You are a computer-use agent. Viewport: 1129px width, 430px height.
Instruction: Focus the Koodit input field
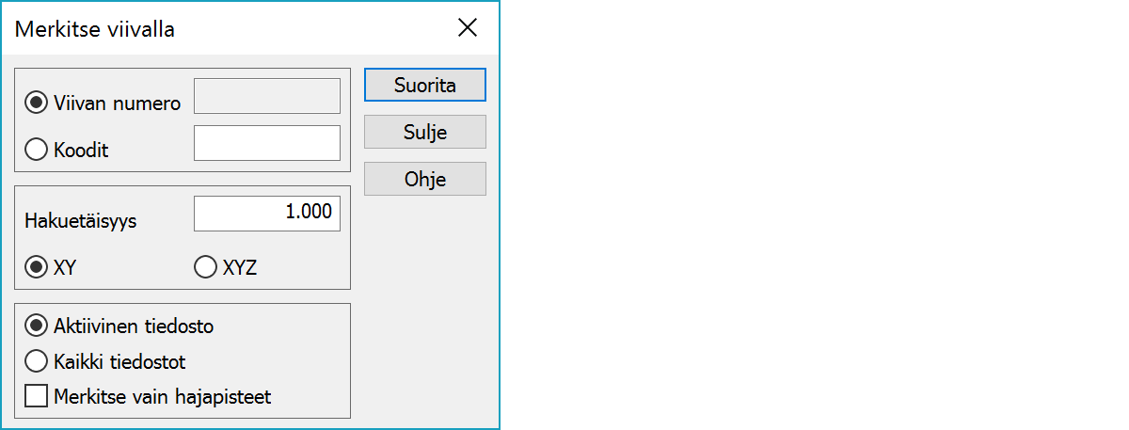click(266, 143)
